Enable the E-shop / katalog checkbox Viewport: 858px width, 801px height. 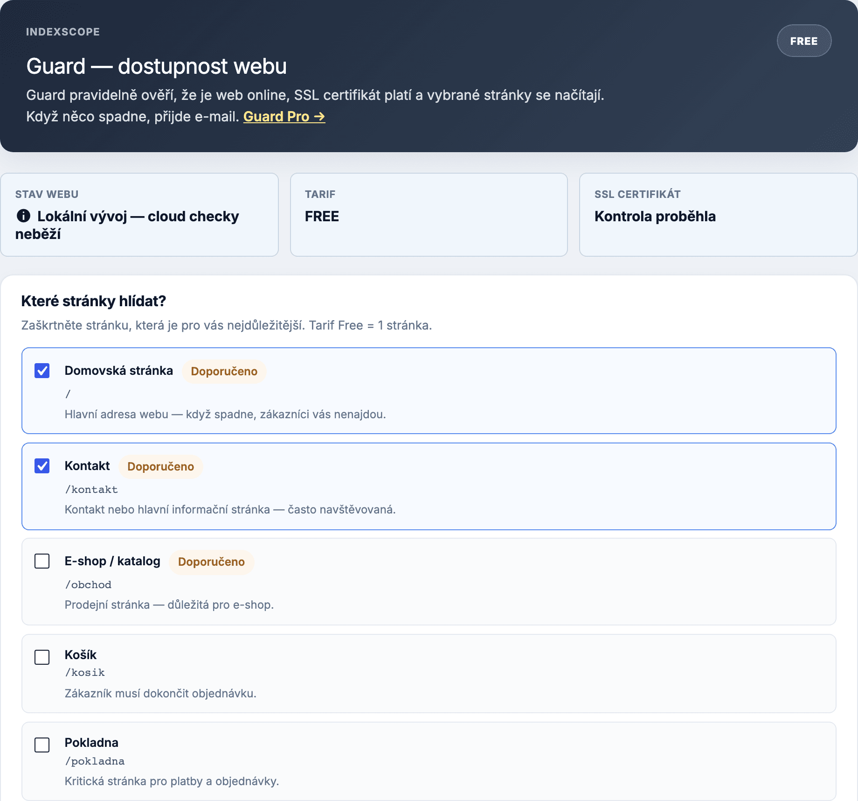42,561
